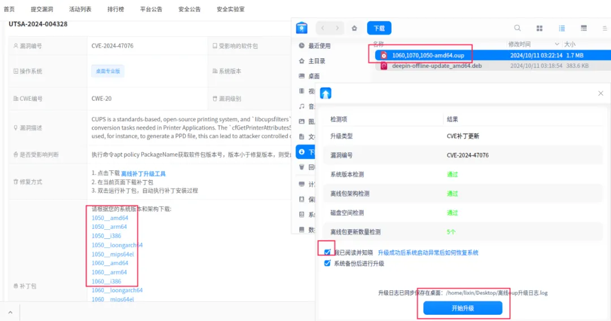This screenshot has height=321, width=611.
Task: Click the video folder icon in sidebar
Action: coord(302,91)
